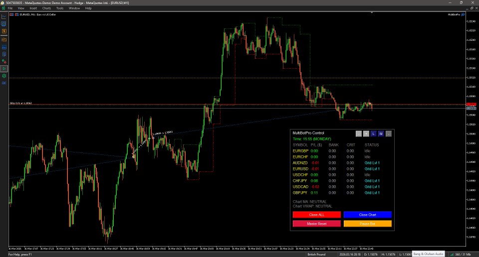This screenshot has height=257, width=479.
Task: Click the SELL 0.01 order label on chart
Action: click(x=21, y=103)
